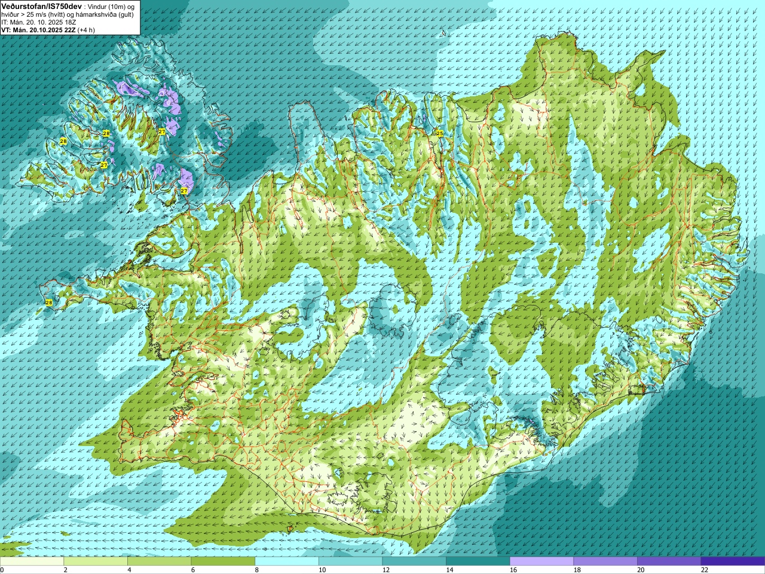Click the legend scale label '18'
The image size is (765, 574).
pyautogui.click(x=577, y=570)
